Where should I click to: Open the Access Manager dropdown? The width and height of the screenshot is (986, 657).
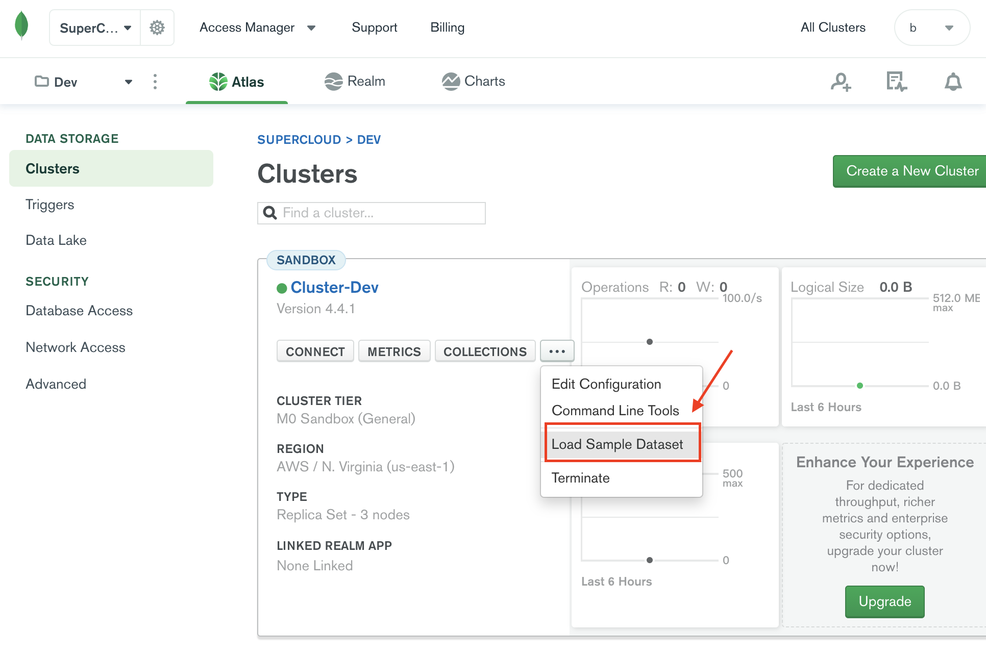(257, 28)
